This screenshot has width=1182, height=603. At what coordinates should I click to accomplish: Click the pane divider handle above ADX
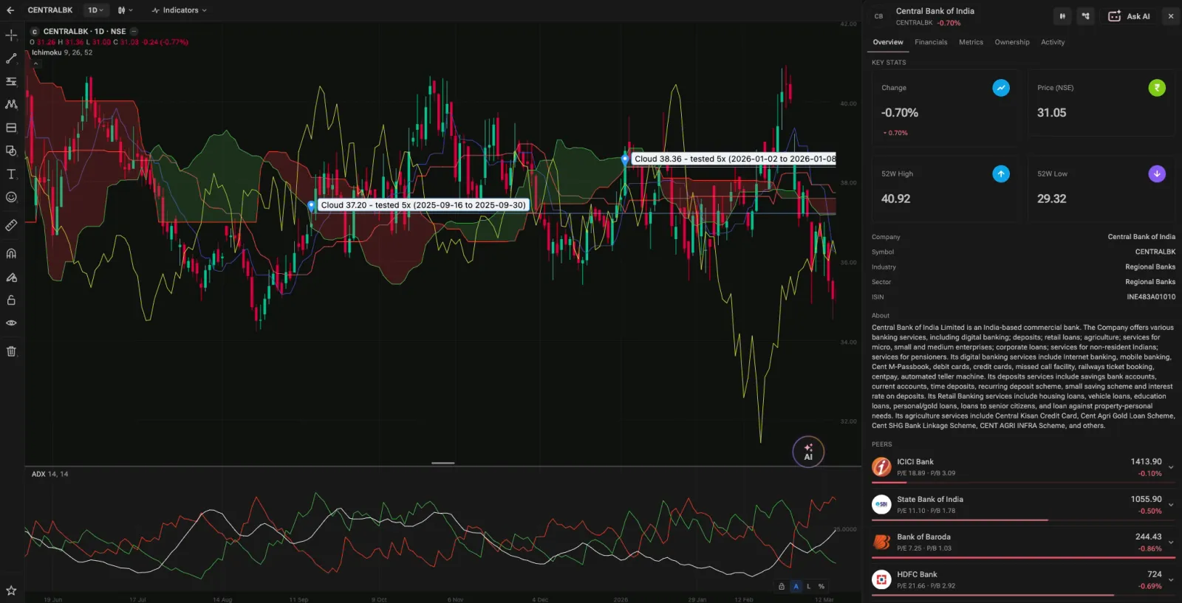443,464
